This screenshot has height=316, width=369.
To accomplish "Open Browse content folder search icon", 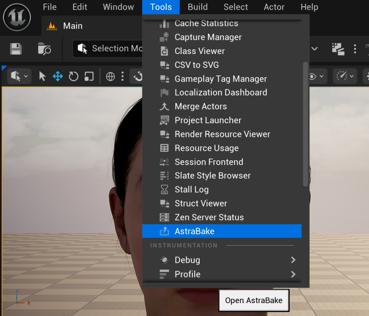I will click(44, 49).
